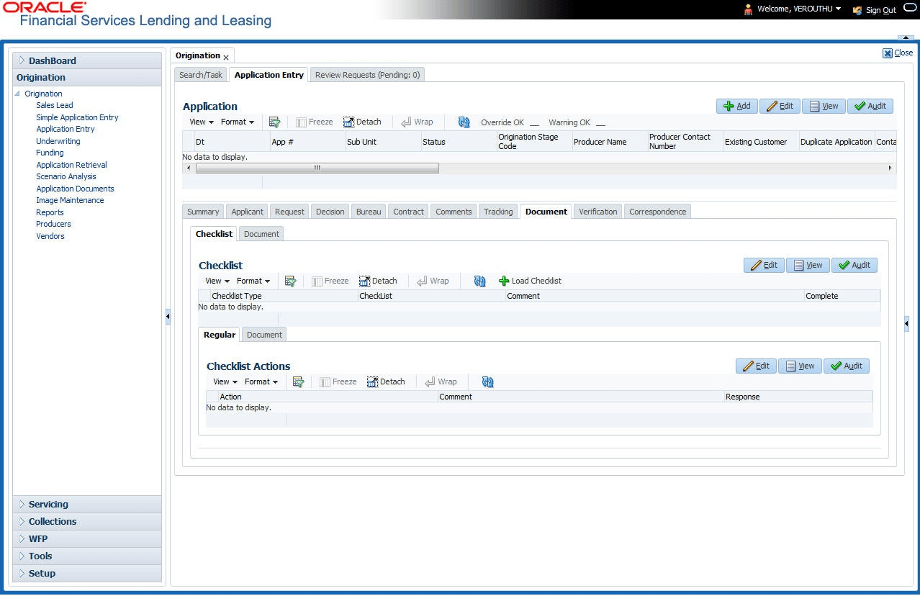Screen dimensions: 920x596
Task: Collapse the left navigation pane handle
Action: (168, 316)
